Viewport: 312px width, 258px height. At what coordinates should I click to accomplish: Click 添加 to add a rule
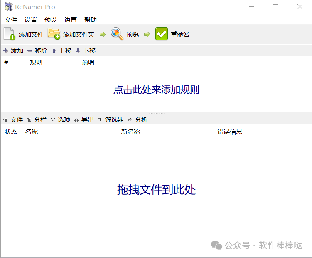coord(17,51)
